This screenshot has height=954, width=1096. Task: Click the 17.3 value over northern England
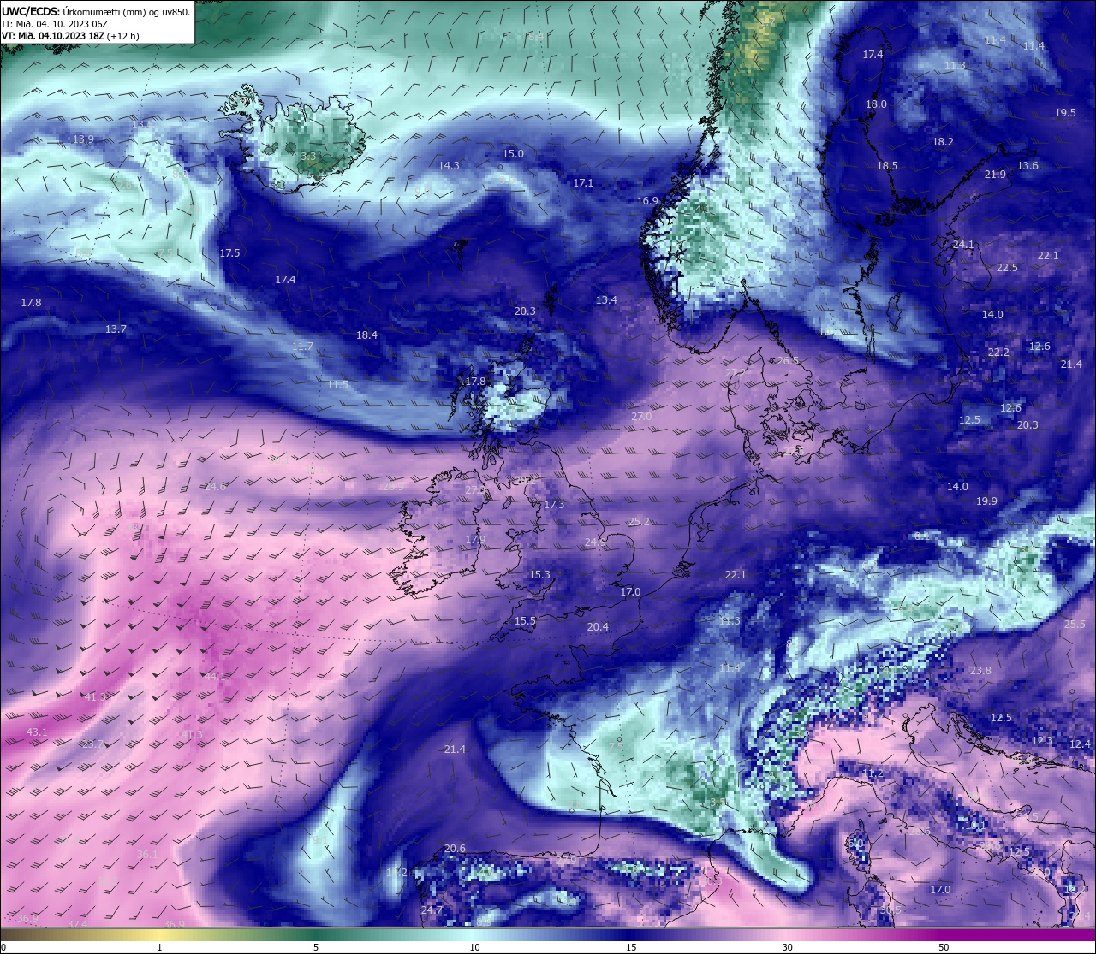click(554, 505)
